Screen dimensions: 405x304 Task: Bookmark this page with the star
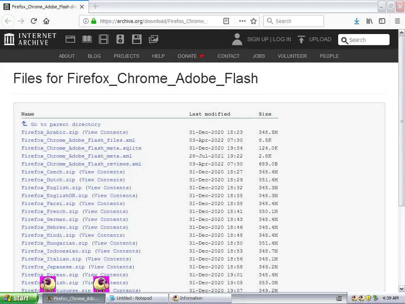pos(254,21)
